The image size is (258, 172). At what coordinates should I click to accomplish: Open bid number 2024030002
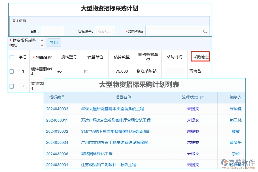(x=57, y=131)
